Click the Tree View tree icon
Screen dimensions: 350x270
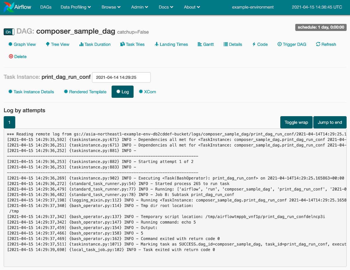48,44
